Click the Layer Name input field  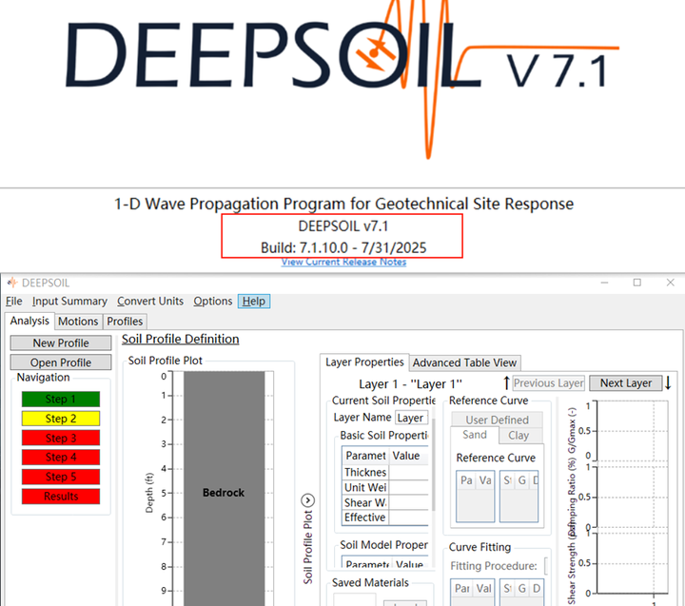(x=411, y=418)
